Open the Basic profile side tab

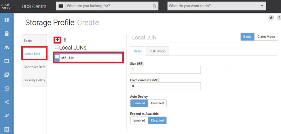coord(34,41)
